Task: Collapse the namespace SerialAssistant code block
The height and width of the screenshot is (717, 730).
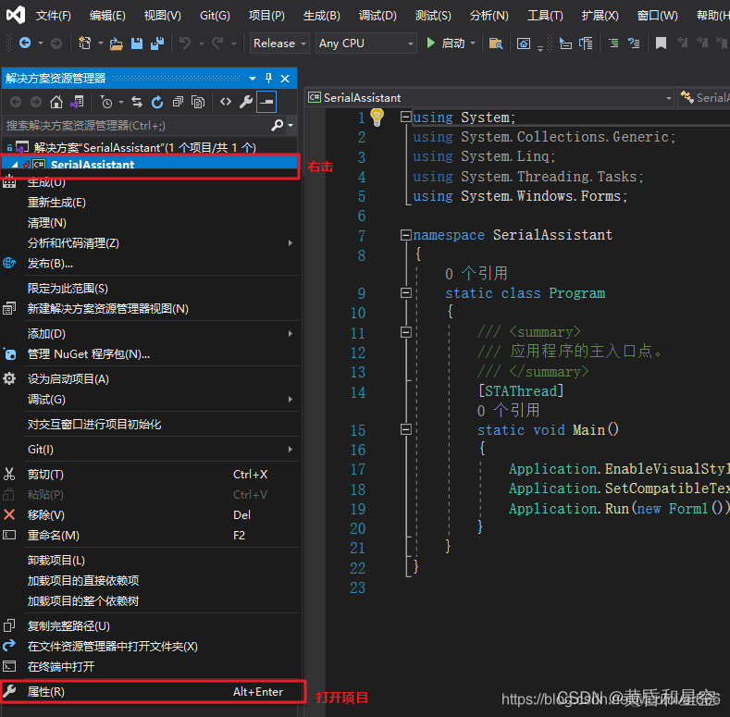Action: pyautogui.click(x=405, y=235)
